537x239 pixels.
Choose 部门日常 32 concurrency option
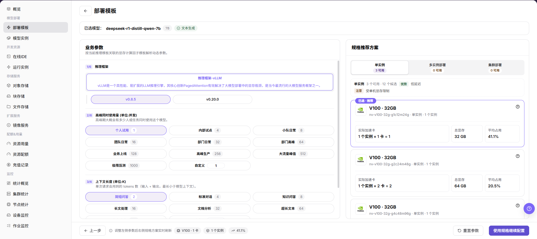[x=210, y=142]
